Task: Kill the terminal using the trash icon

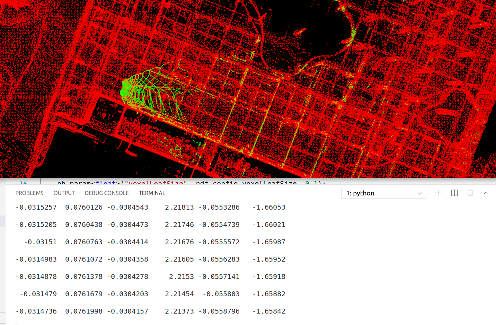Action: click(470, 193)
